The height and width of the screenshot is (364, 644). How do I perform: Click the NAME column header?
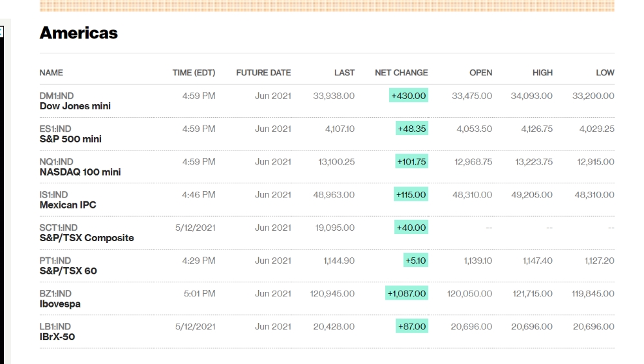(x=52, y=73)
